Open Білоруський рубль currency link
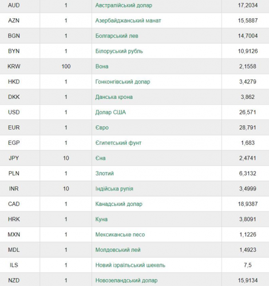The height and width of the screenshot is (286, 269). (x=119, y=51)
